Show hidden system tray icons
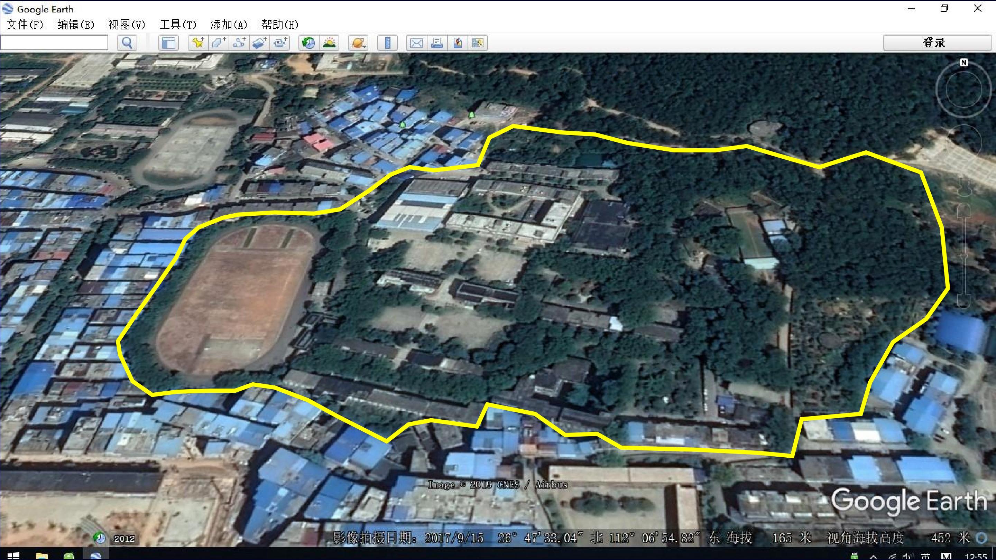 (874, 557)
